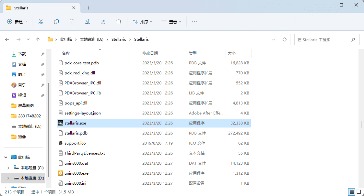Open the address bar history dropdown
This screenshot has height=196, width=364.
tap(274, 39)
